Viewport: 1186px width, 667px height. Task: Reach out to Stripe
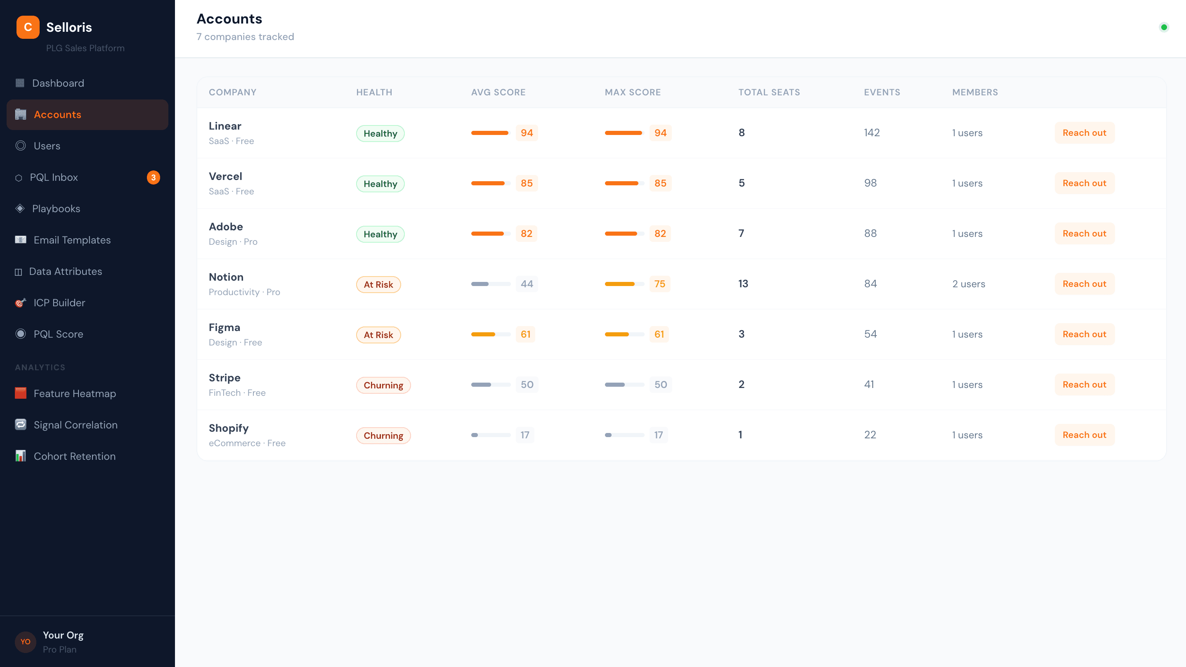pyautogui.click(x=1084, y=385)
